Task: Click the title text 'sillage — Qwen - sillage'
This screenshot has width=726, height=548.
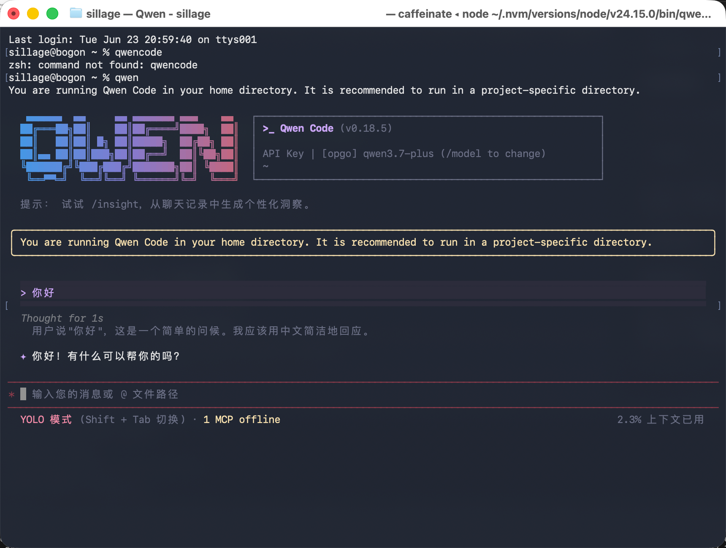Action: pos(148,14)
